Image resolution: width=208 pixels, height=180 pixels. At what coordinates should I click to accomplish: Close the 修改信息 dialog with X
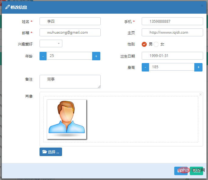click(x=202, y=6)
